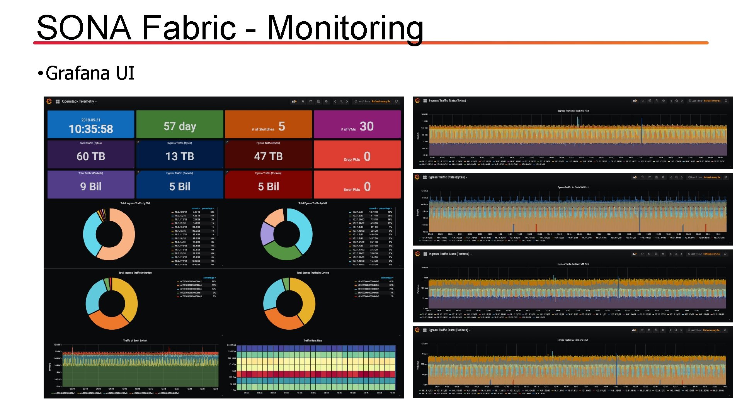
Task: Click Grafana logo in Ingress Traffic Stats (Bytes)
Action: click(x=417, y=101)
